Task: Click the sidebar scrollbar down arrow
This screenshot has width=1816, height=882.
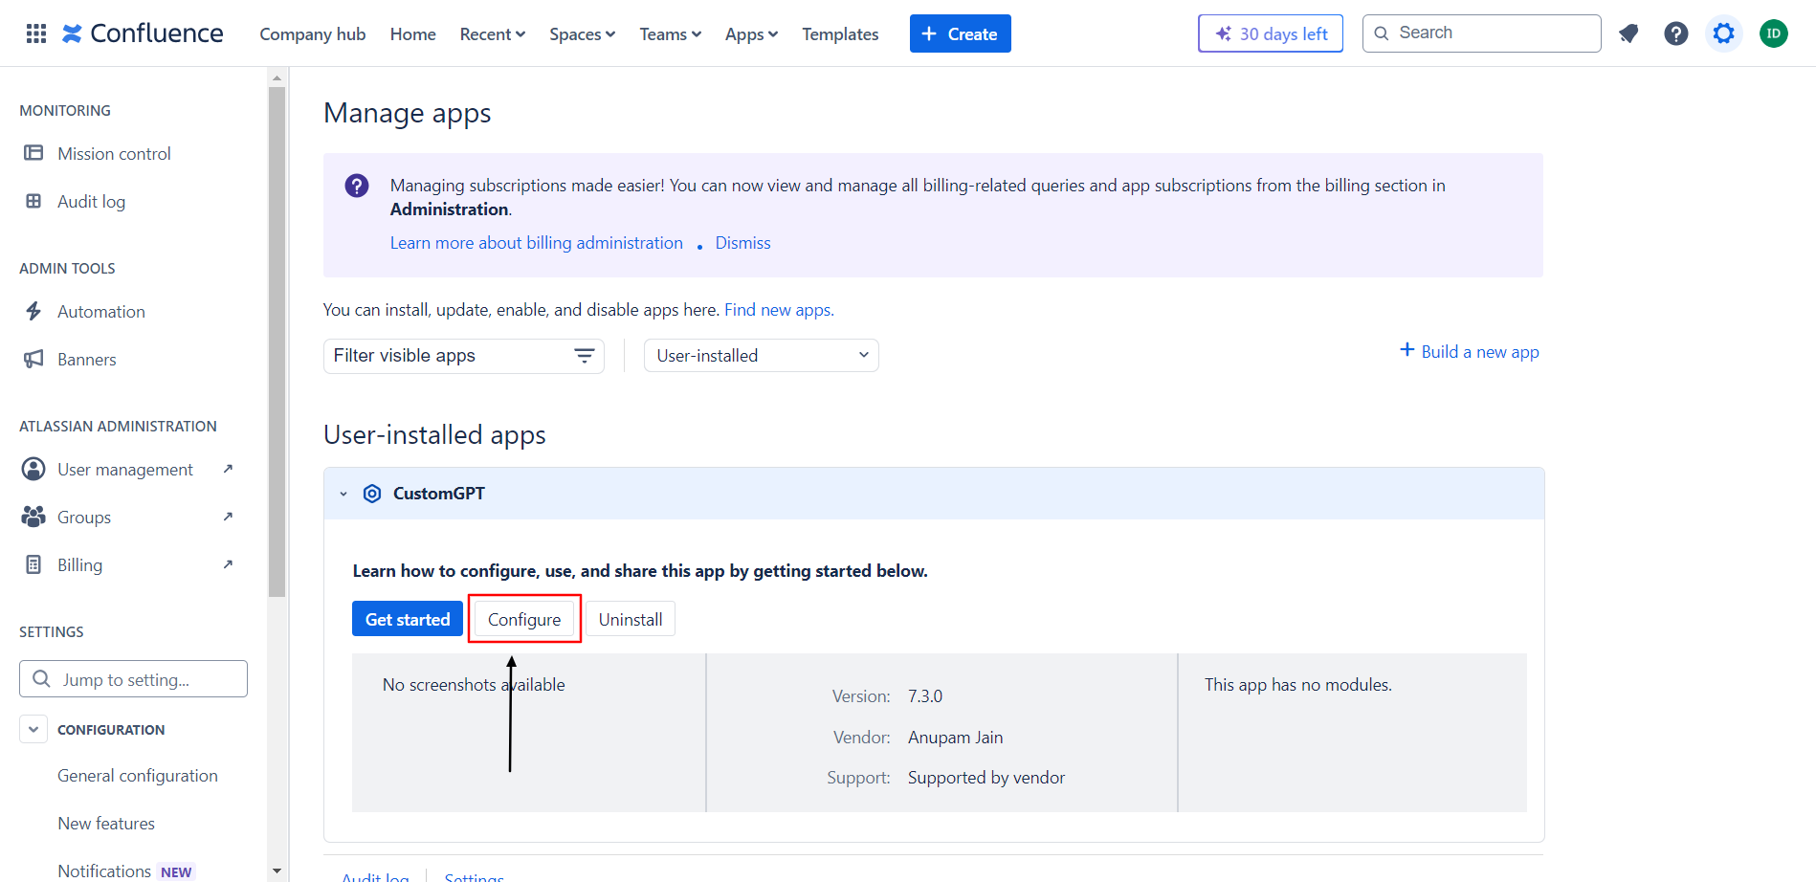Action: (277, 871)
